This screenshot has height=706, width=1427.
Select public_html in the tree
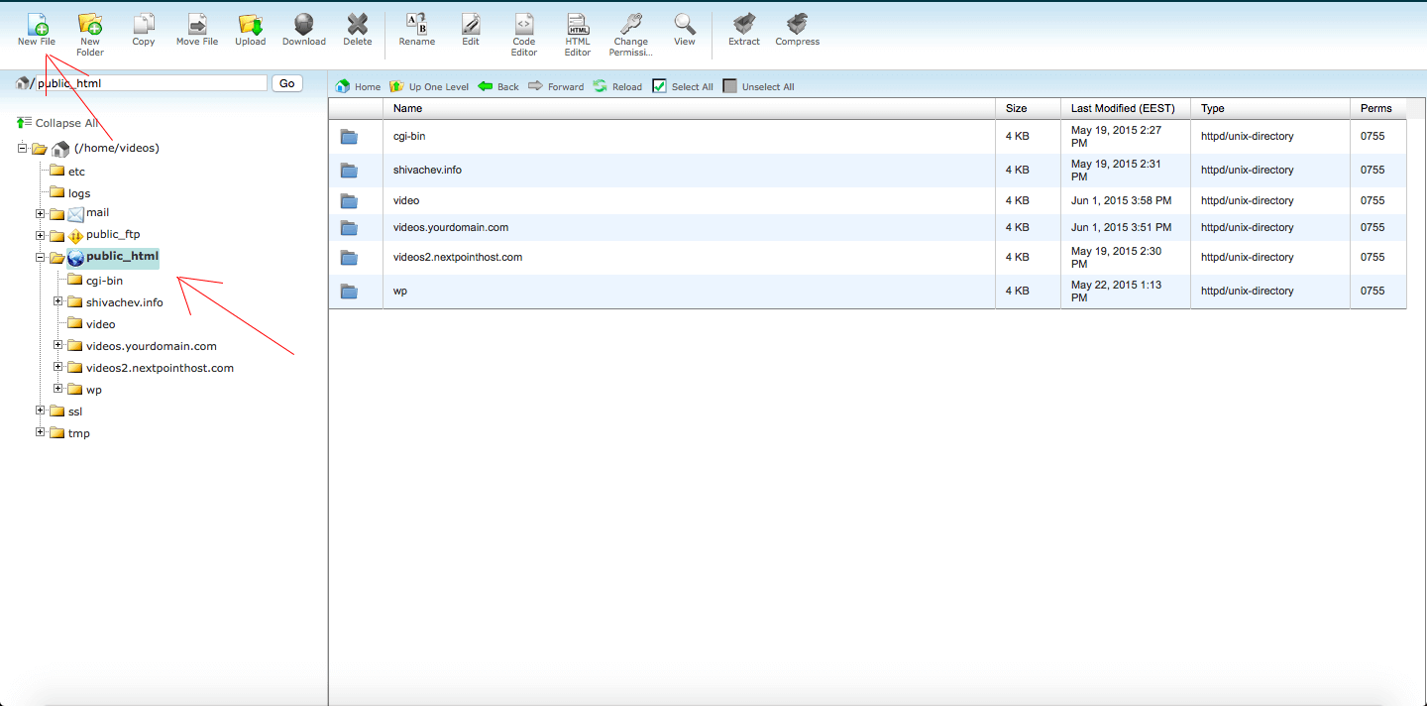click(122, 257)
